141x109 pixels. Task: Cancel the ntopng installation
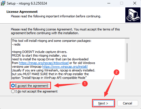tap(128, 103)
